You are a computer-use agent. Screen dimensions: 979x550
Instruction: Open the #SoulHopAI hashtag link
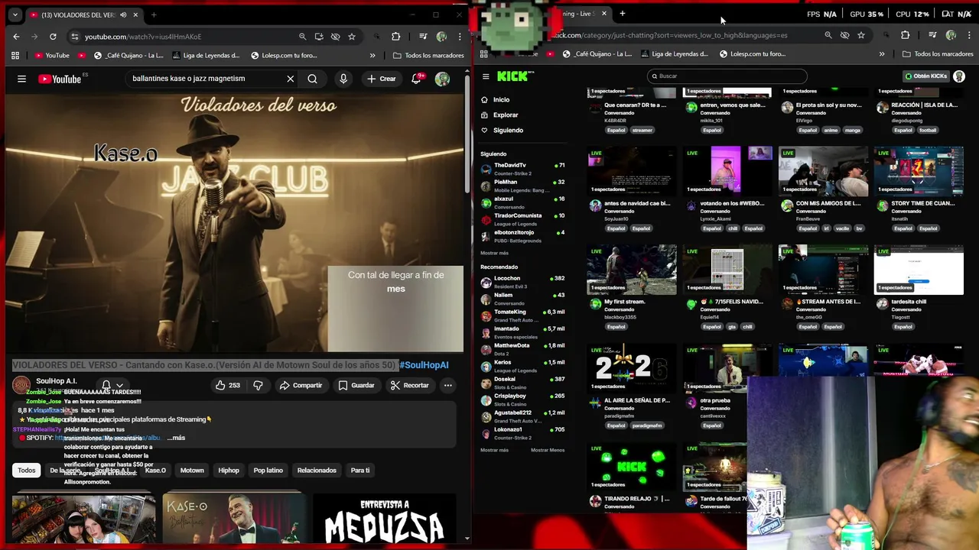[424, 365]
